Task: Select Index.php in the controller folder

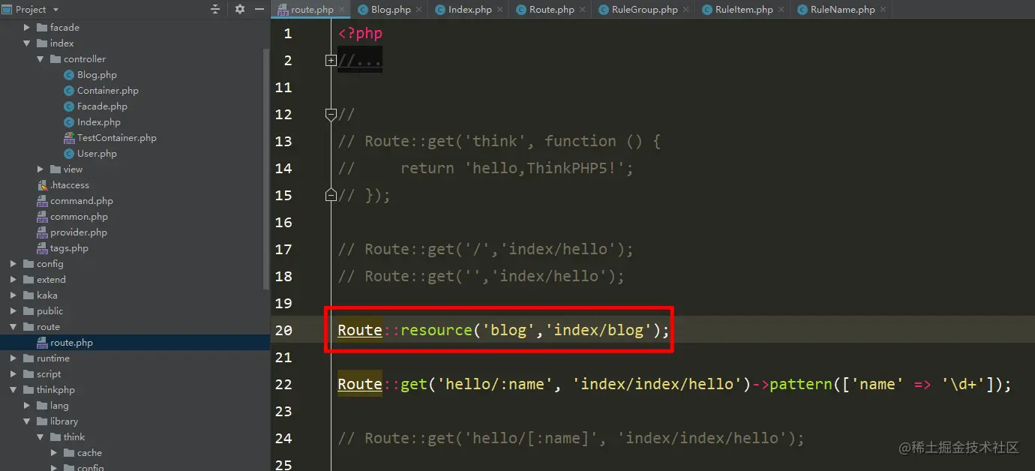Action: point(99,121)
